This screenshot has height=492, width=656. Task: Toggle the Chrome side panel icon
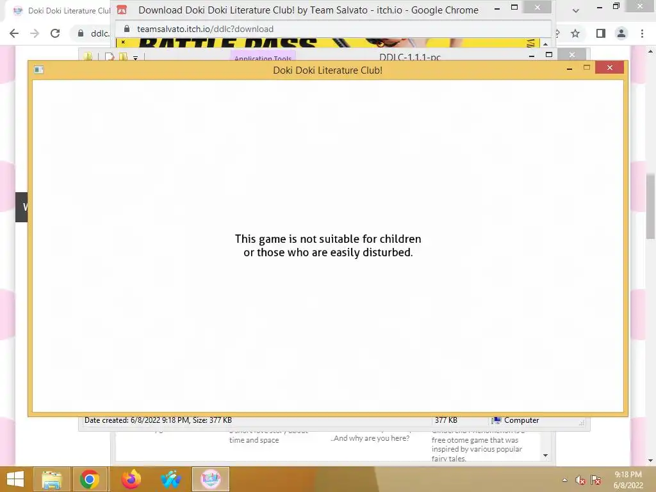click(x=601, y=33)
